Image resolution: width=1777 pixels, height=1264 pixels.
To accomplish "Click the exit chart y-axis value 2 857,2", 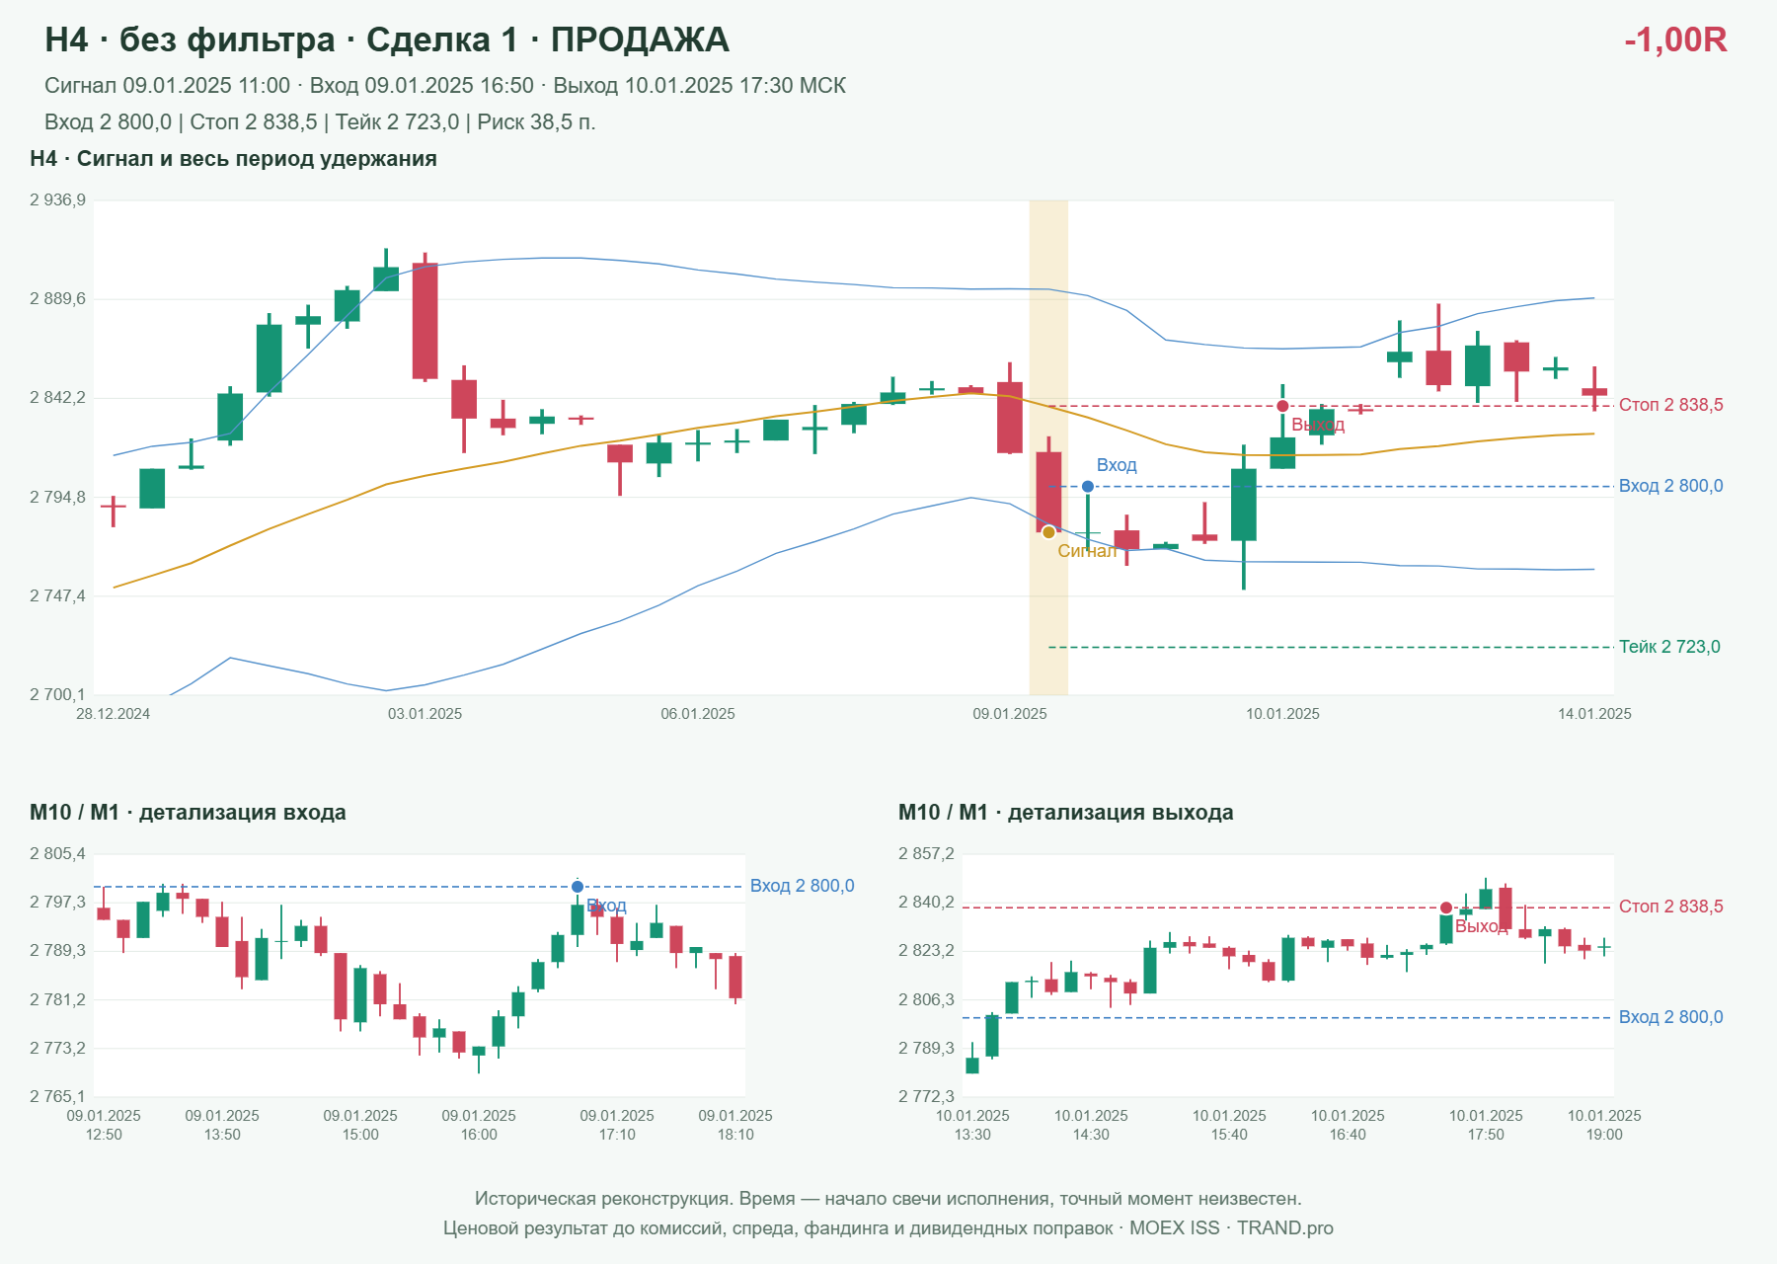I will tap(926, 854).
